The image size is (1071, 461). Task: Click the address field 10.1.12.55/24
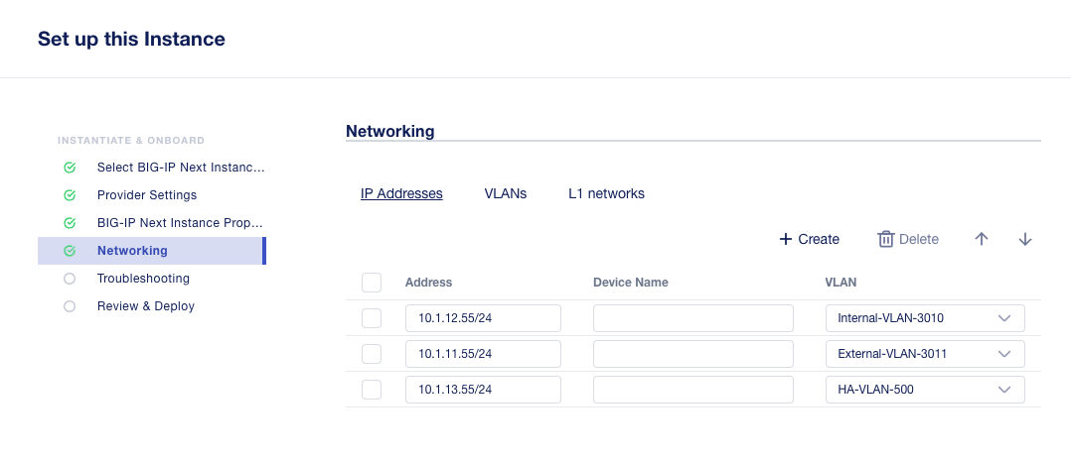tap(483, 318)
